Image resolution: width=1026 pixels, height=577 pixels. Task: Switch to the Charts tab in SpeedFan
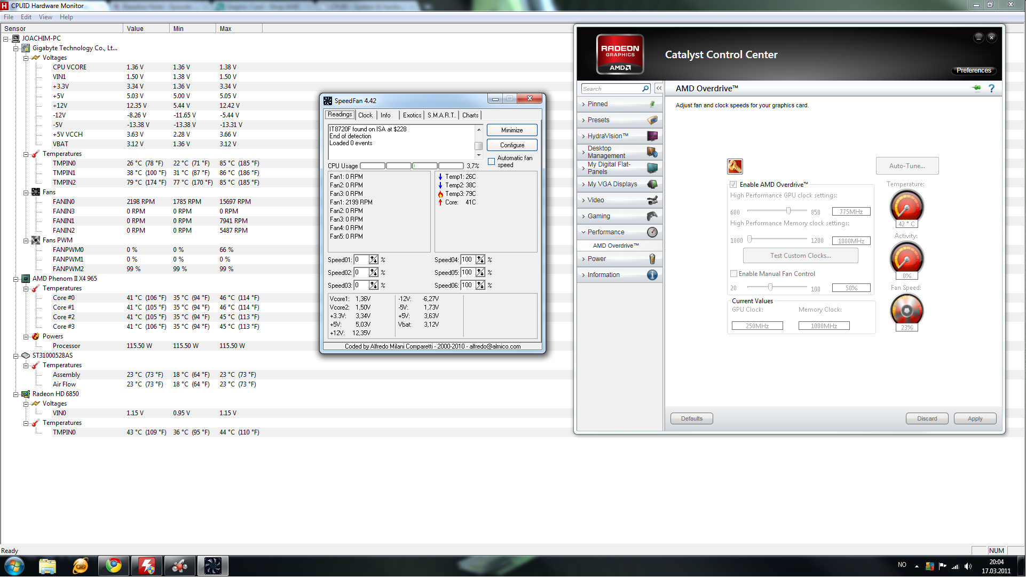pos(470,115)
